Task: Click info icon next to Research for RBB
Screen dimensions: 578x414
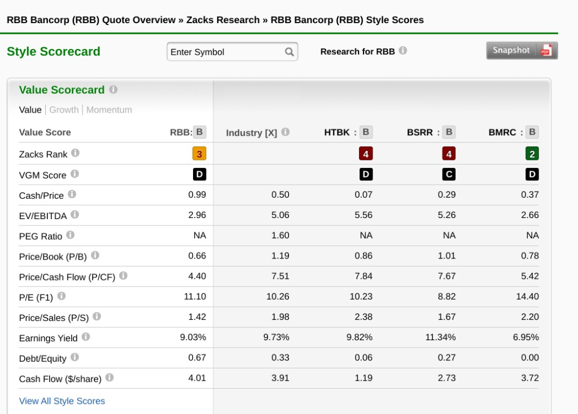Action: (403, 51)
